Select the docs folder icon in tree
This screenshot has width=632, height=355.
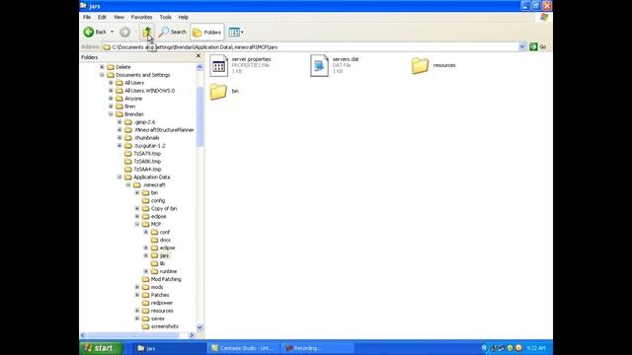coord(154,240)
